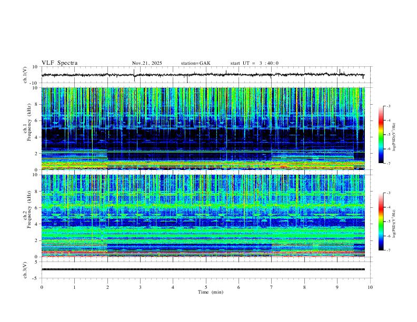Image resolution: width=417 pixels, height=322 pixels.
Task: Click the '-7' value on ch.2 color bar
Action: coord(389,250)
